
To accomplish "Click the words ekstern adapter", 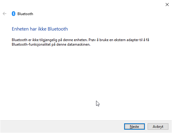I will tap(127, 40).
